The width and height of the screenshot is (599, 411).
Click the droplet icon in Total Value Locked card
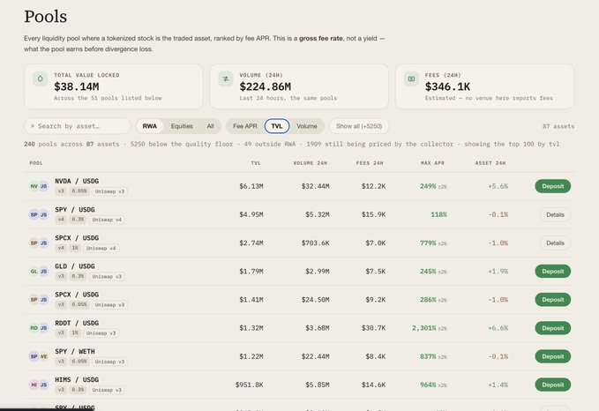click(40, 78)
